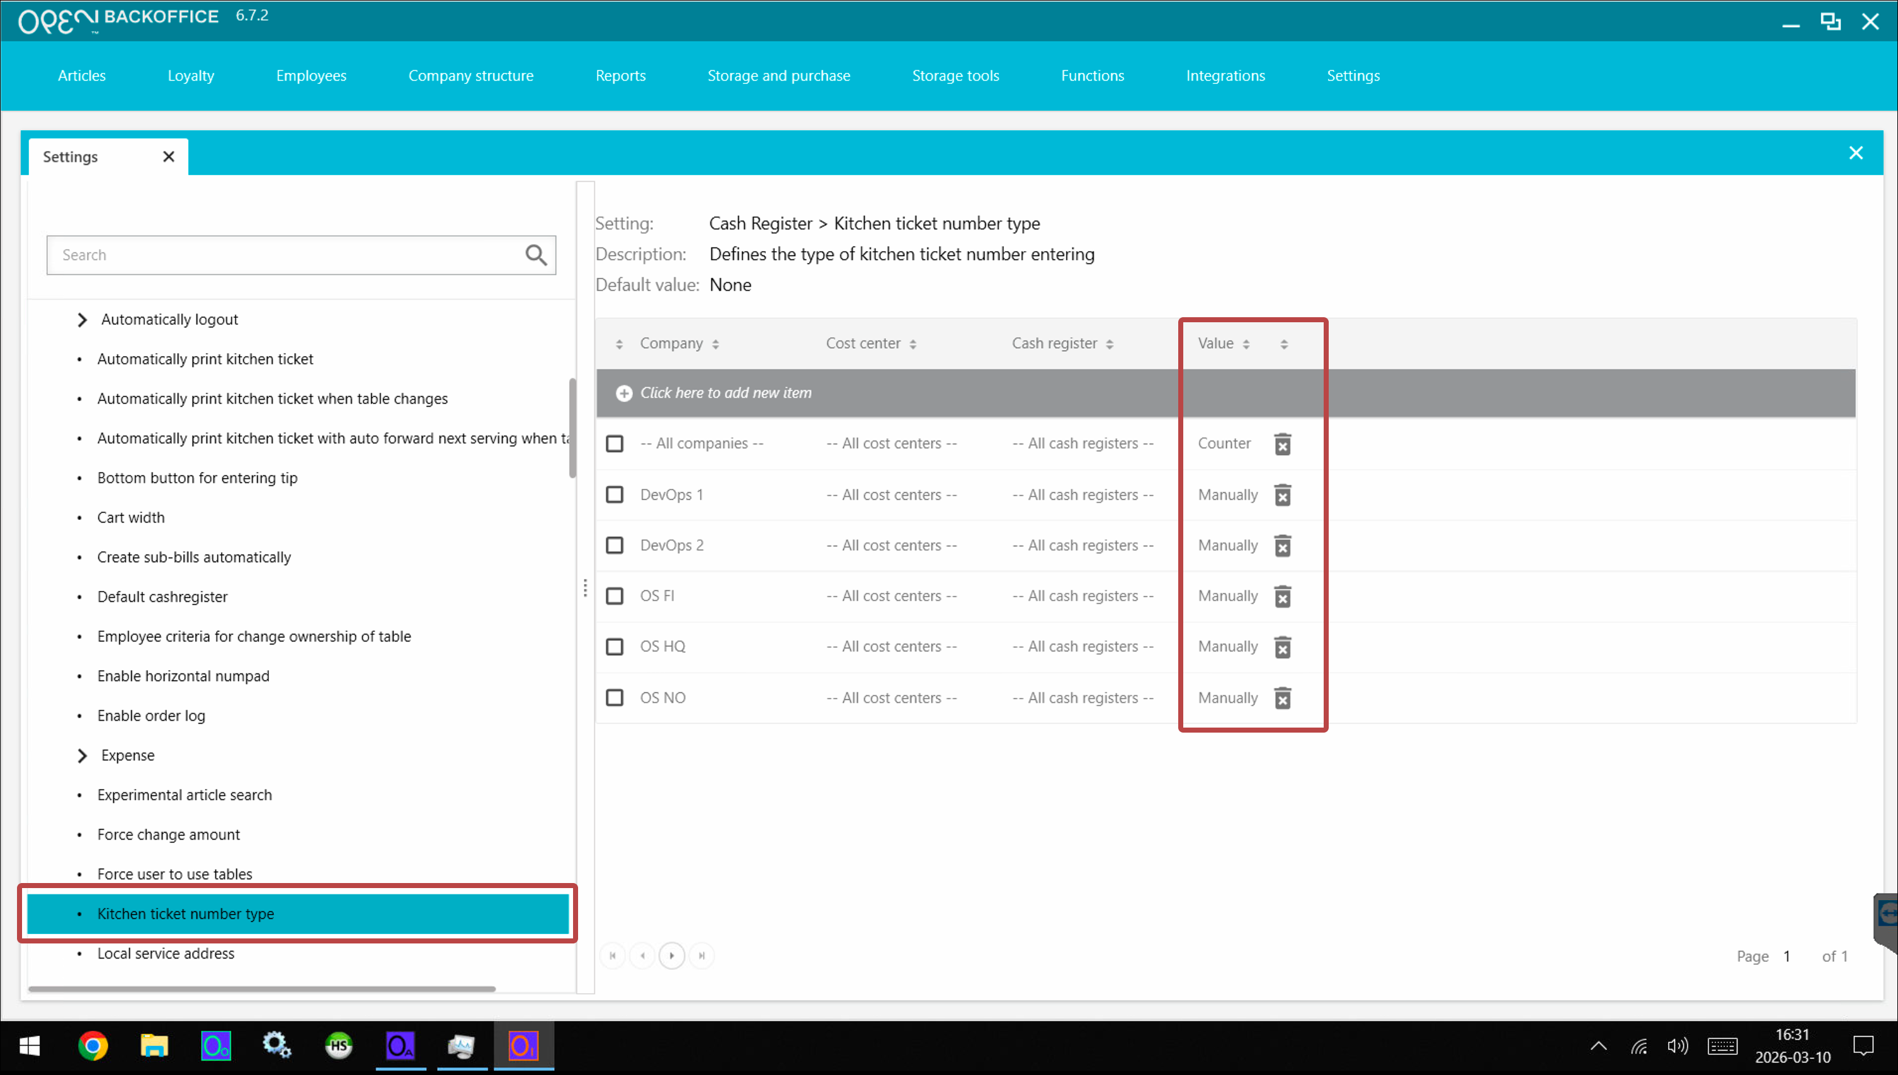Select the OS FI row checkbox

[615, 596]
